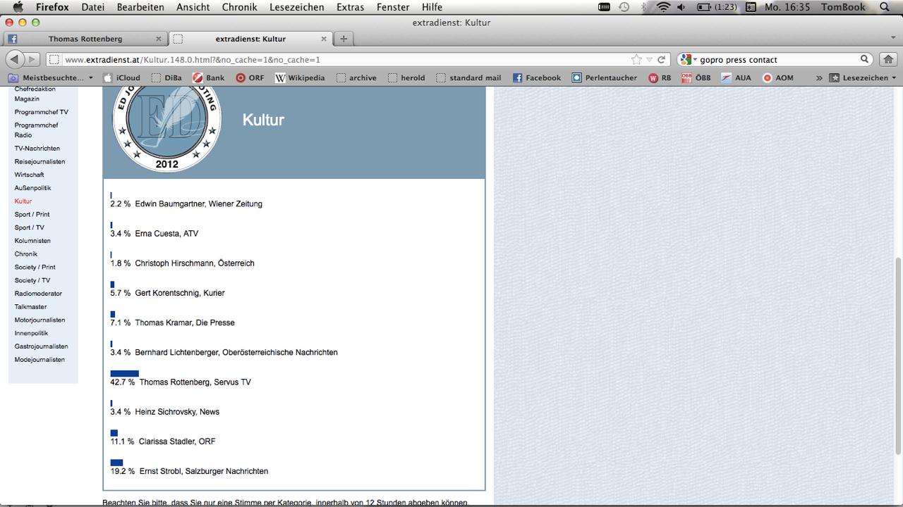The height and width of the screenshot is (507, 903).
Task: Close the extradienst: Kultur tab
Action: pos(325,39)
